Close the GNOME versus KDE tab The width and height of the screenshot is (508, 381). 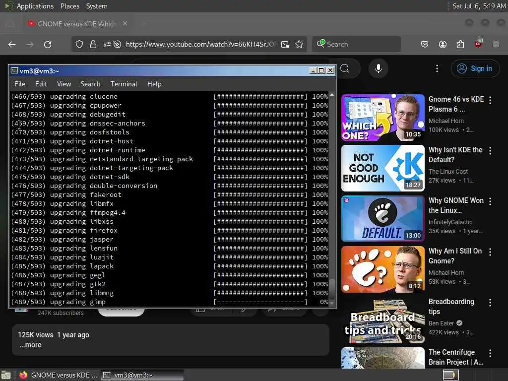tap(125, 24)
